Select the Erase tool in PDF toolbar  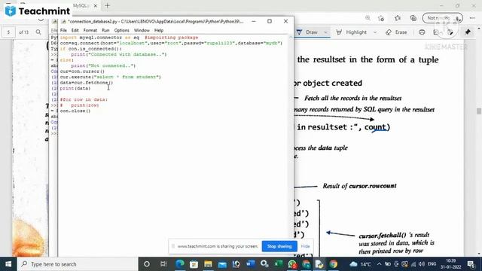(x=397, y=32)
